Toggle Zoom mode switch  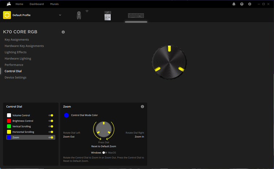tap(51, 137)
